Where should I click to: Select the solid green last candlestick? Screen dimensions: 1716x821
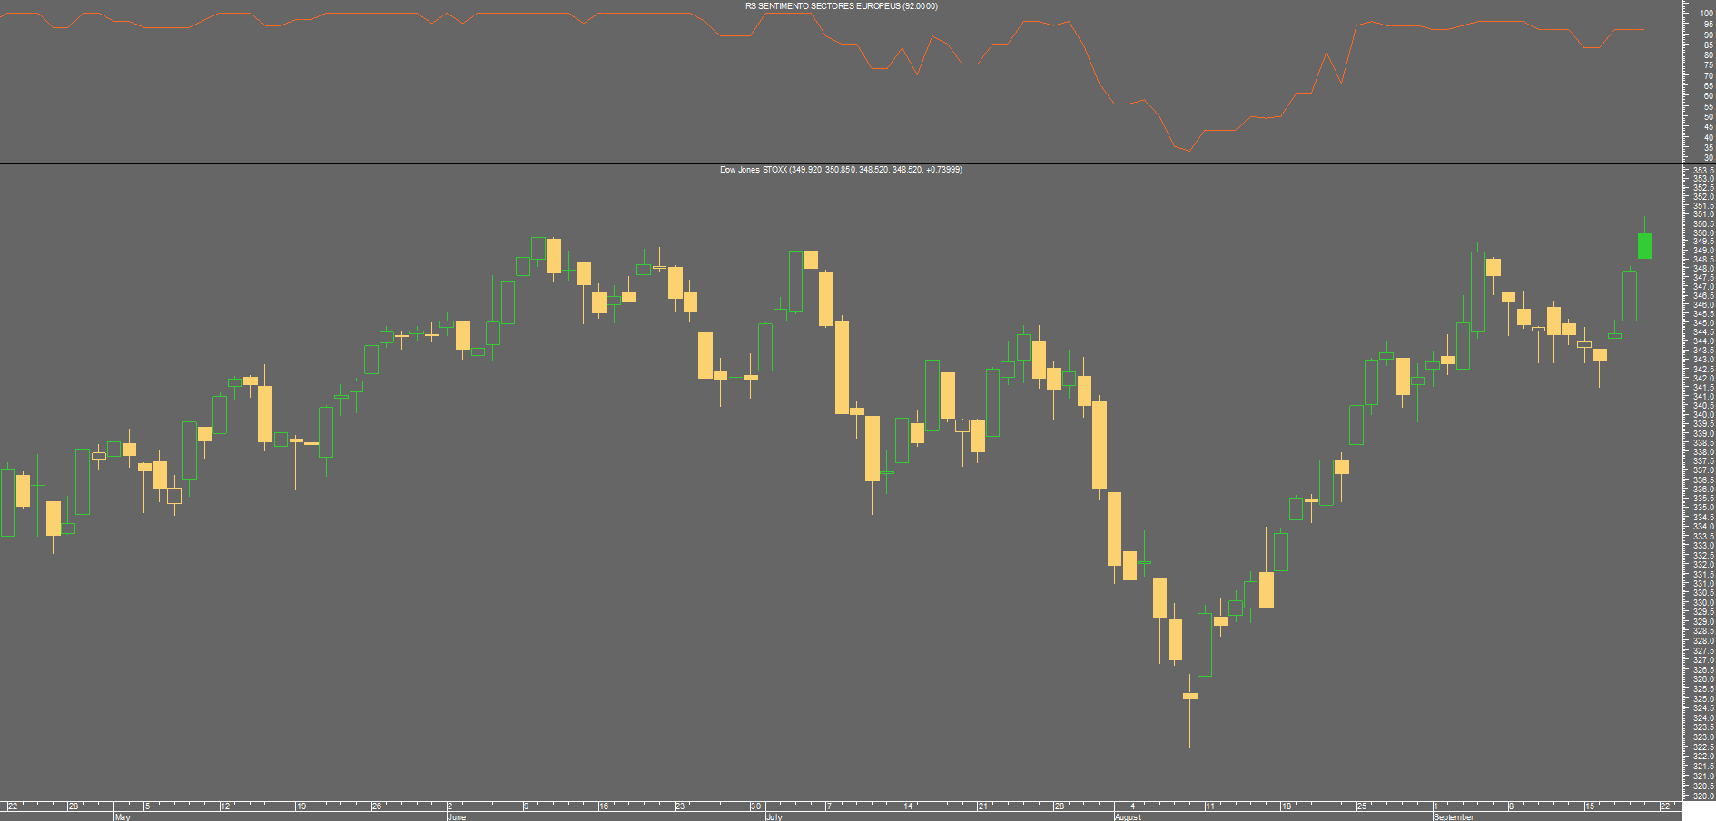[x=1644, y=246]
